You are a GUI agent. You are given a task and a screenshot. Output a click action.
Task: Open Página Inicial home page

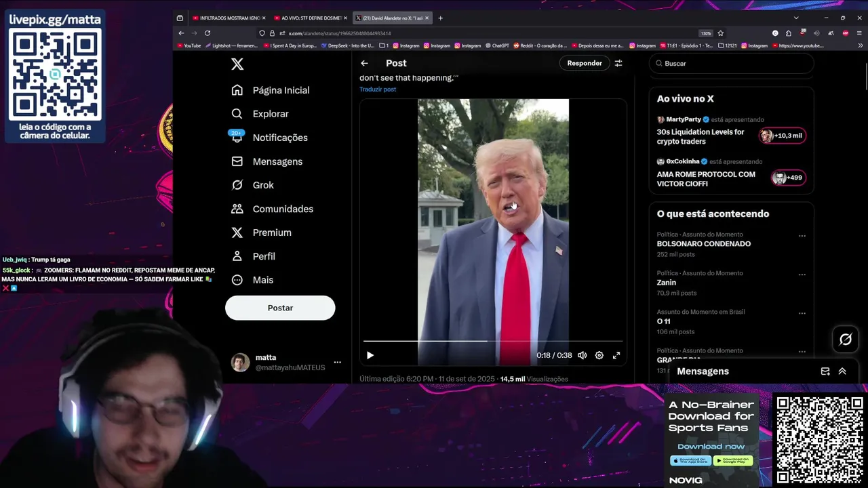tap(270, 90)
